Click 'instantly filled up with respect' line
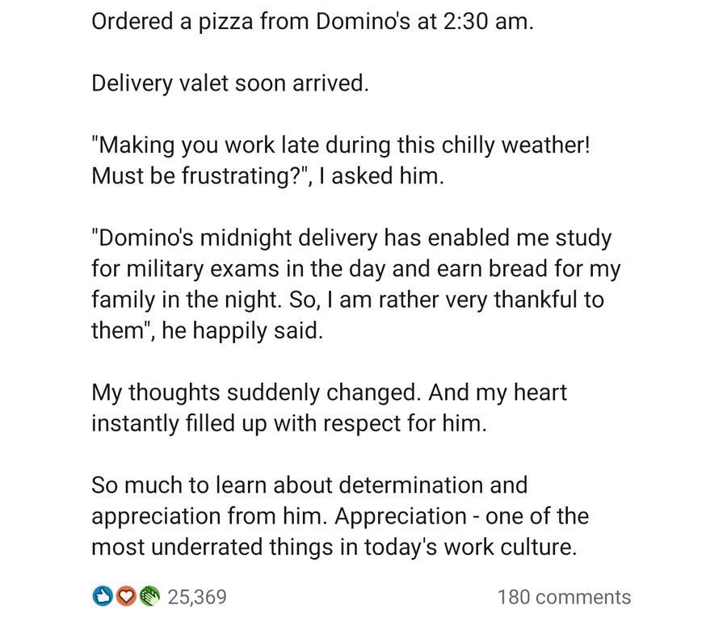 click(x=288, y=423)
